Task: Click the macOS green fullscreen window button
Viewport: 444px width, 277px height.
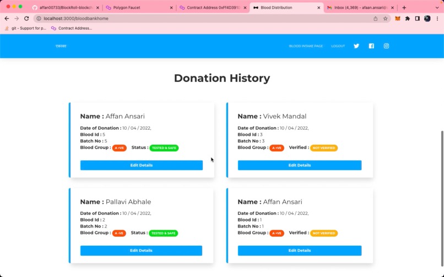Action: (20, 7)
